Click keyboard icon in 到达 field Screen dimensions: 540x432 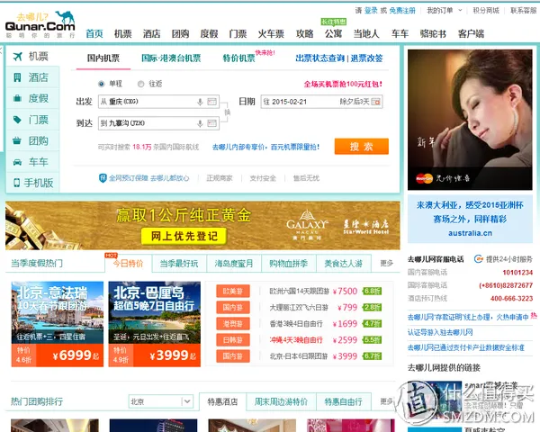click(212, 123)
